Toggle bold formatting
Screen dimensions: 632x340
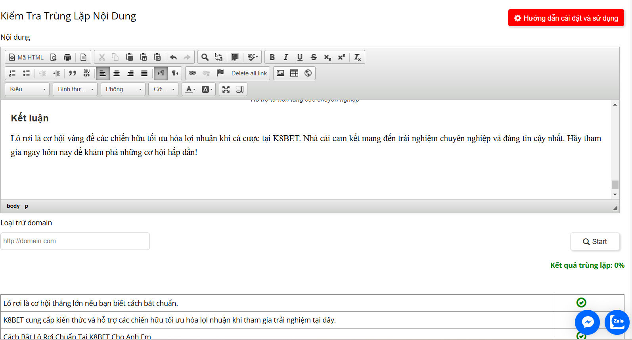tap(272, 57)
